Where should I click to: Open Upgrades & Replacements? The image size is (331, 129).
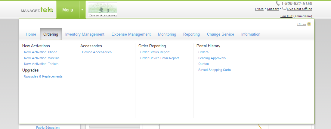(x=43, y=77)
